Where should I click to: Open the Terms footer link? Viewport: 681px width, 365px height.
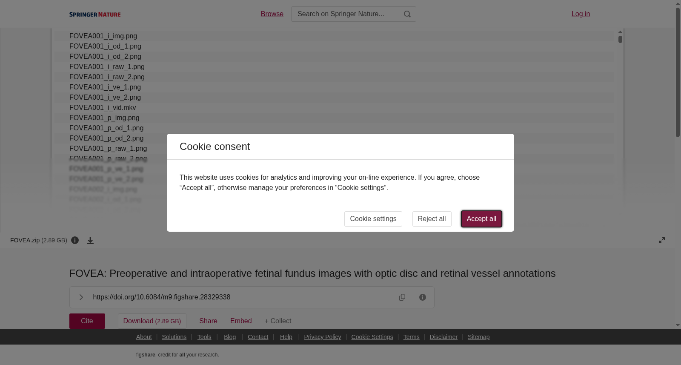point(411,337)
